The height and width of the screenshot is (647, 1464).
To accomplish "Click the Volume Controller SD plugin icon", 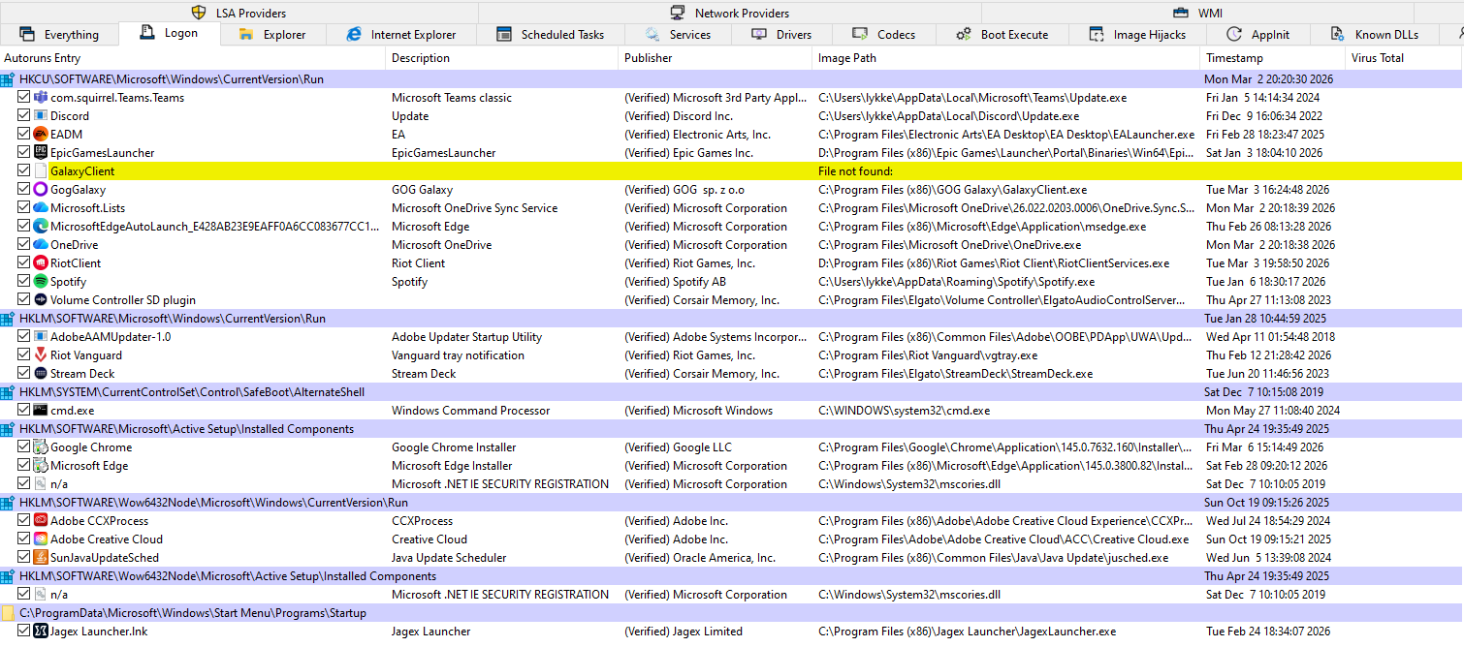I will (41, 300).
